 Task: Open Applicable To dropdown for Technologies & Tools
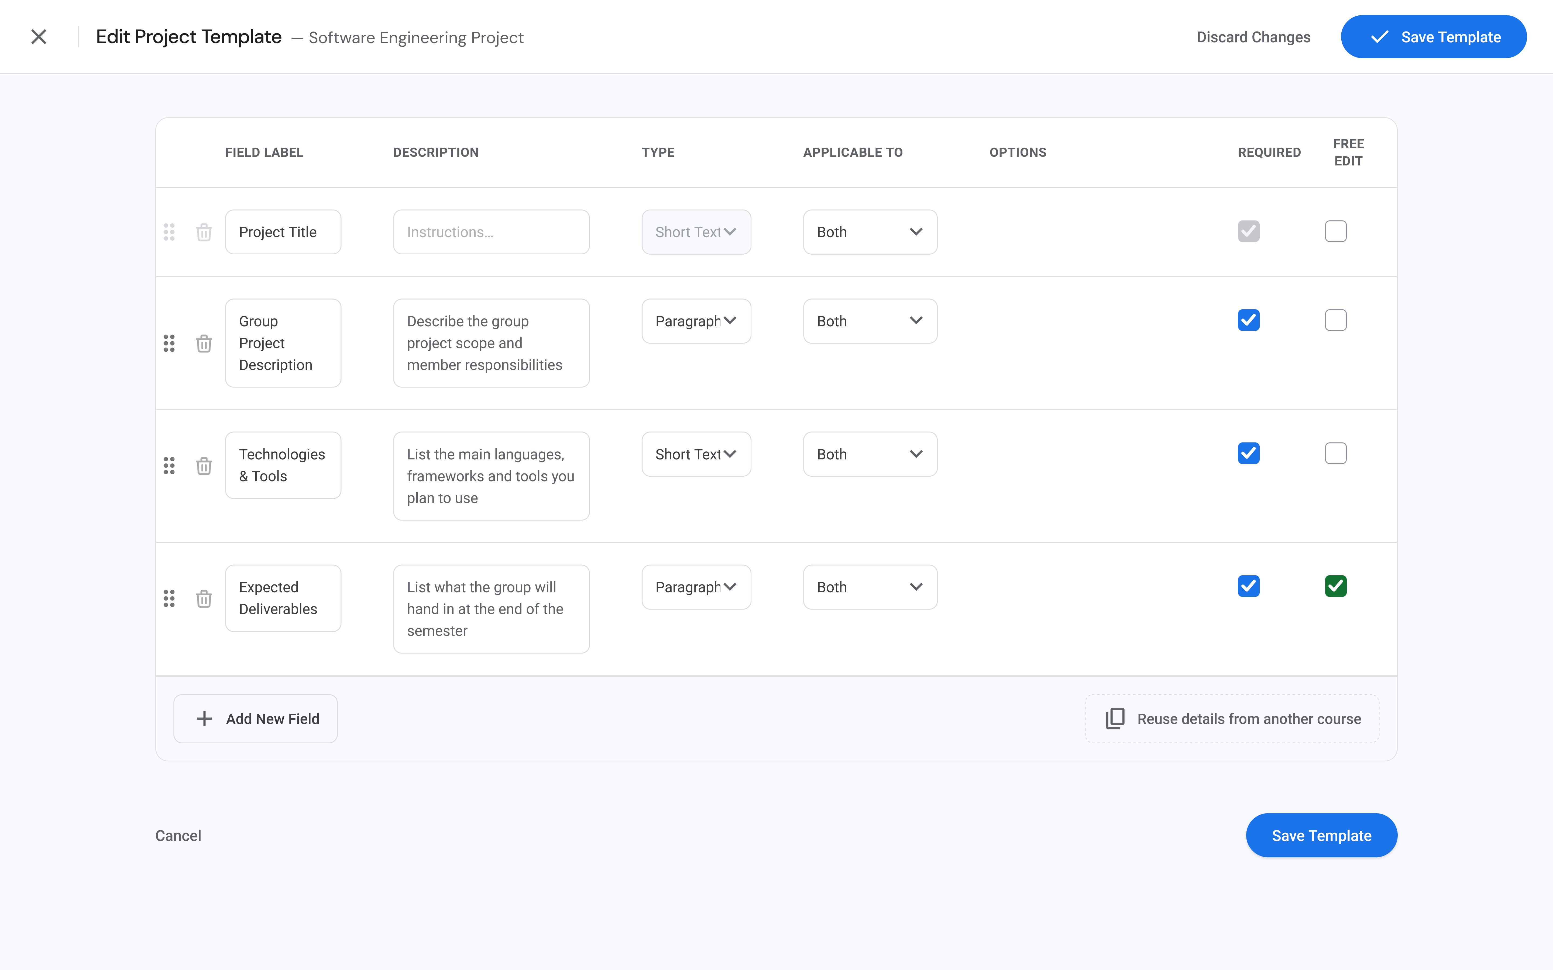pos(870,454)
